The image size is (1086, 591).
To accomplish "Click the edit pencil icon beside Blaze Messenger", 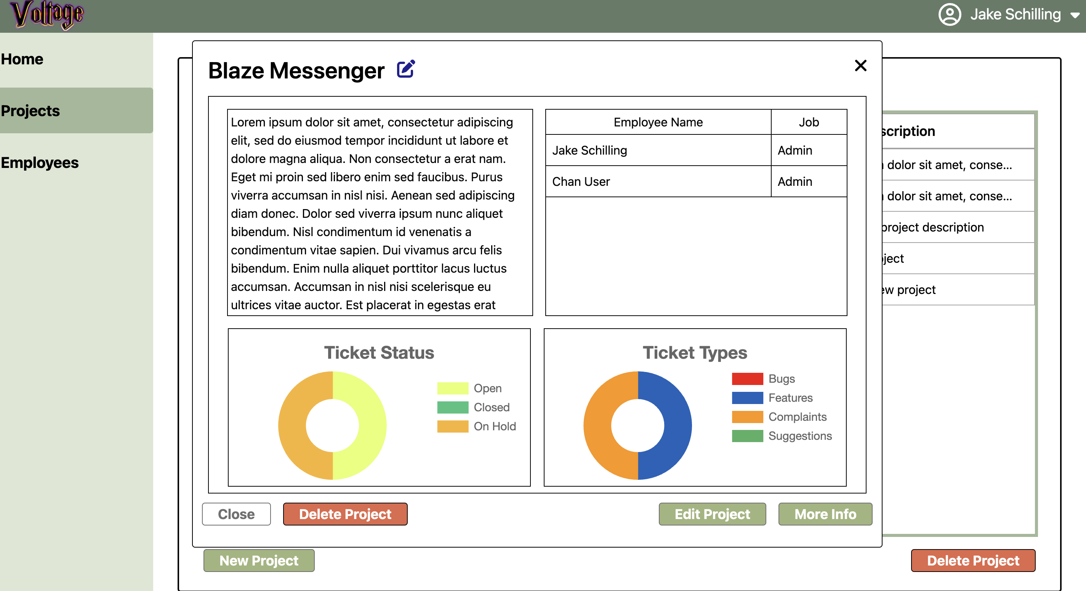I will 406,69.
